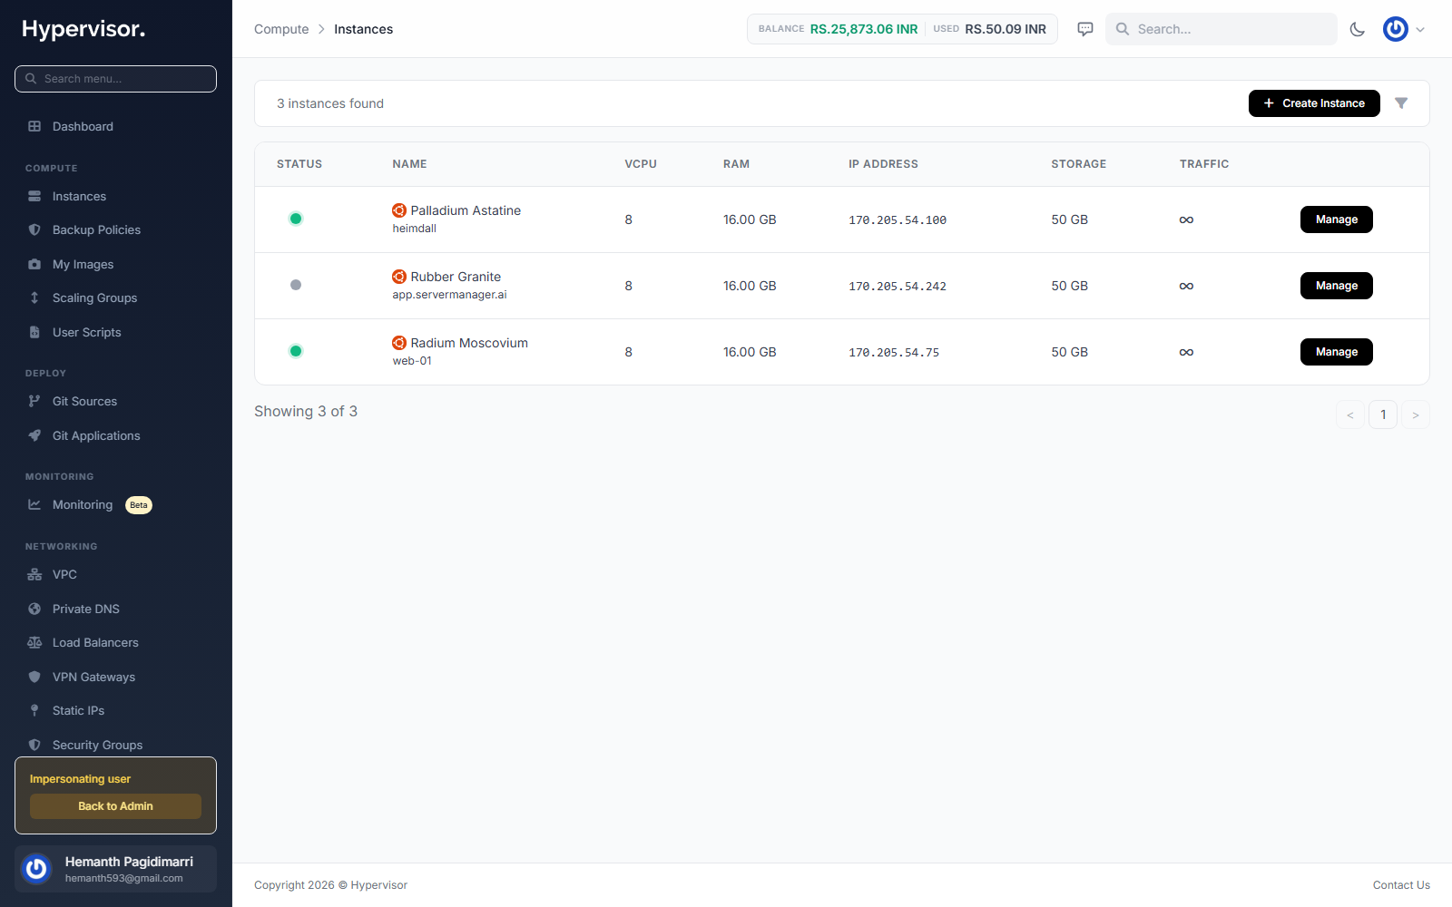Click the next page arrow
The height and width of the screenshot is (907, 1452).
1416,414
